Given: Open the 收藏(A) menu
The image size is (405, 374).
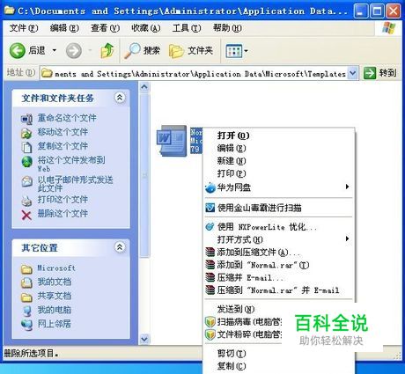Looking at the screenshot, I should click(146, 28).
